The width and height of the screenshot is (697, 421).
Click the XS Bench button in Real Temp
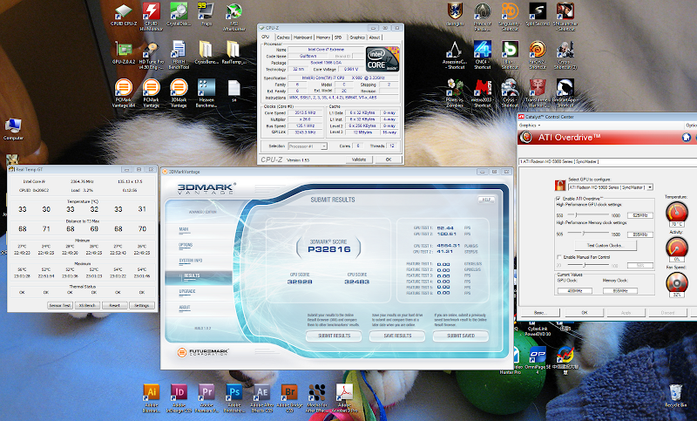point(87,305)
